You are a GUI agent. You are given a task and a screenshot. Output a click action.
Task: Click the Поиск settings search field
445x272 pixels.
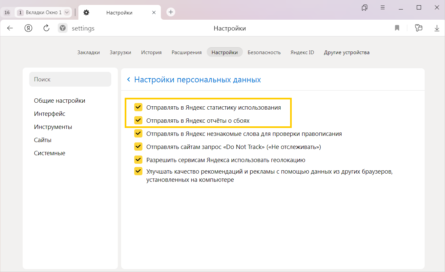click(x=70, y=79)
